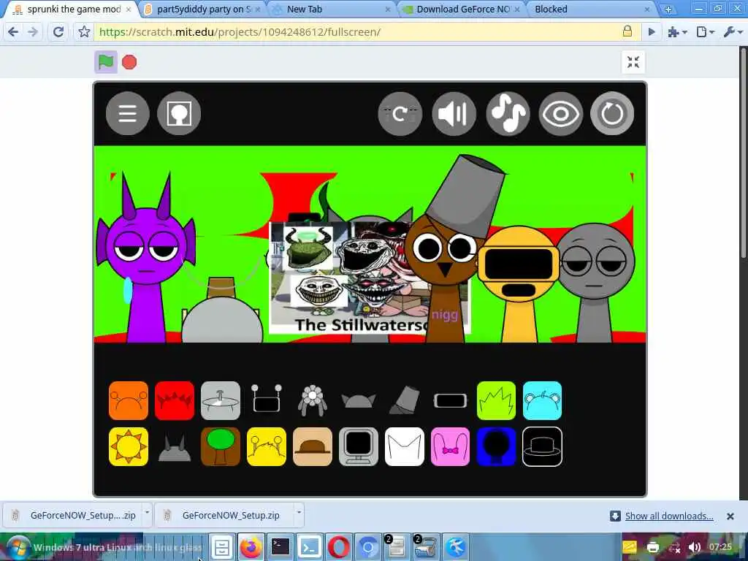Select the orange antenna character icon

click(129, 401)
